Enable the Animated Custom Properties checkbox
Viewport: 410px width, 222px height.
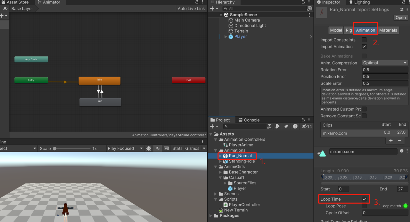point(364,109)
